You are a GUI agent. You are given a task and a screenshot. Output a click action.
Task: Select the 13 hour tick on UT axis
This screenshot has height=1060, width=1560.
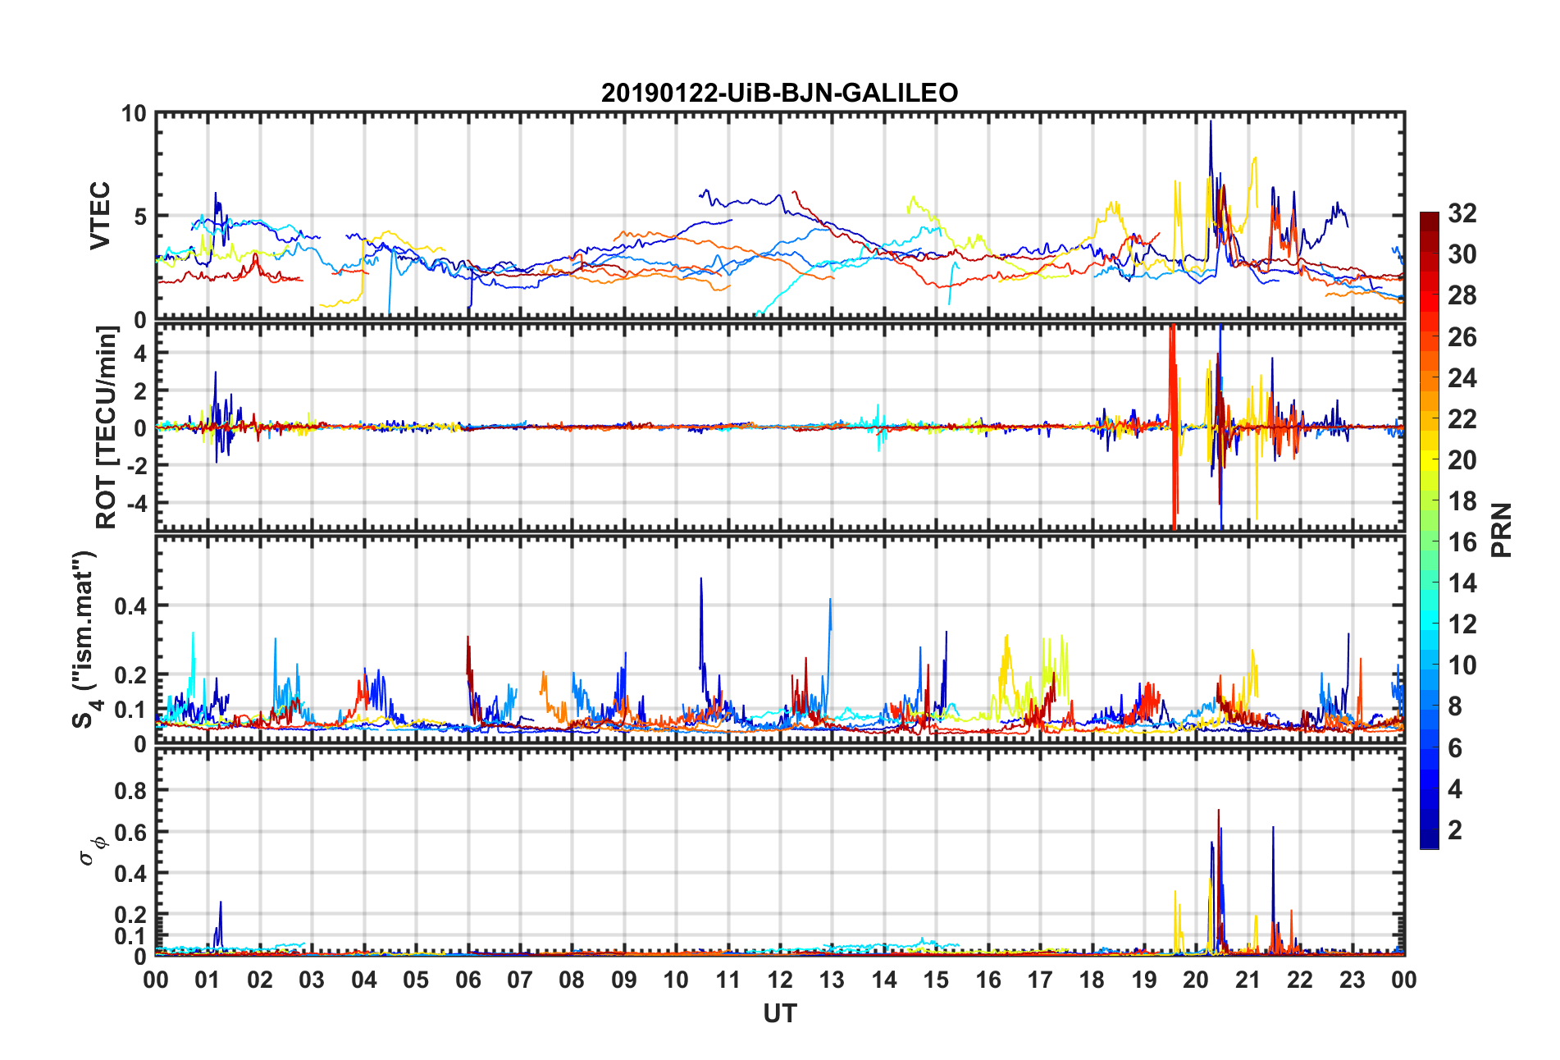pos(832,980)
